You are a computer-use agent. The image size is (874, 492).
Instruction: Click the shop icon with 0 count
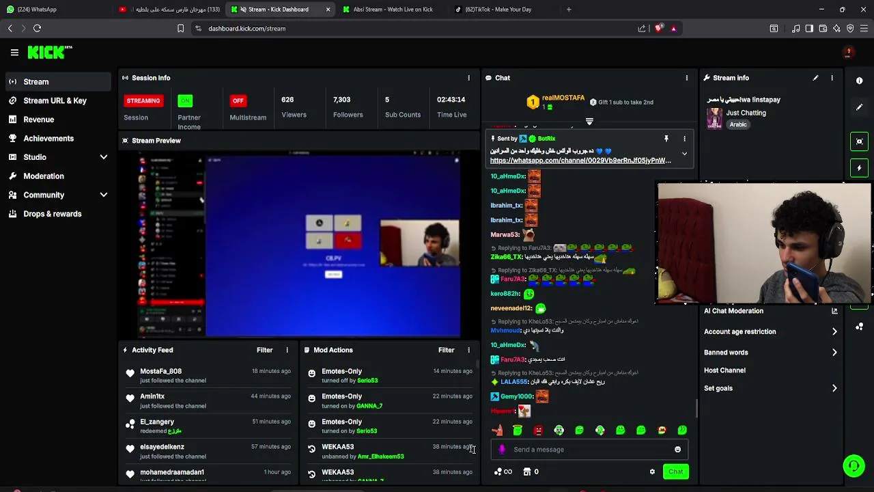531,471
